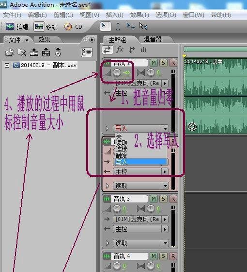This screenshot has width=247, height=272.
Task: Toggle the Files panel show options eye
Action: [87, 52]
